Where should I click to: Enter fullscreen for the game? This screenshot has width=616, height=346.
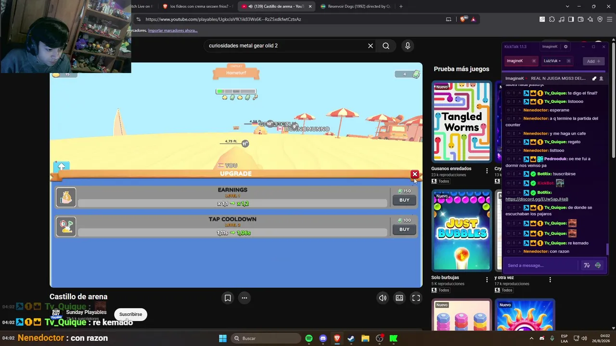tap(416, 298)
